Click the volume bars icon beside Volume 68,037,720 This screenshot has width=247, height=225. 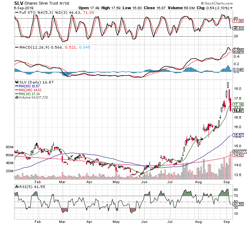[17, 97]
